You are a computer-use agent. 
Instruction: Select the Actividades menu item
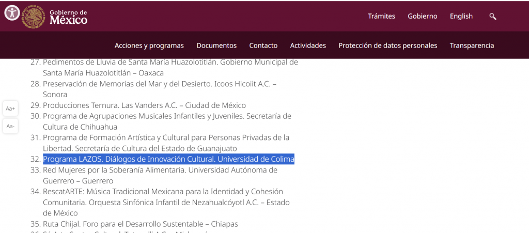pyautogui.click(x=308, y=45)
